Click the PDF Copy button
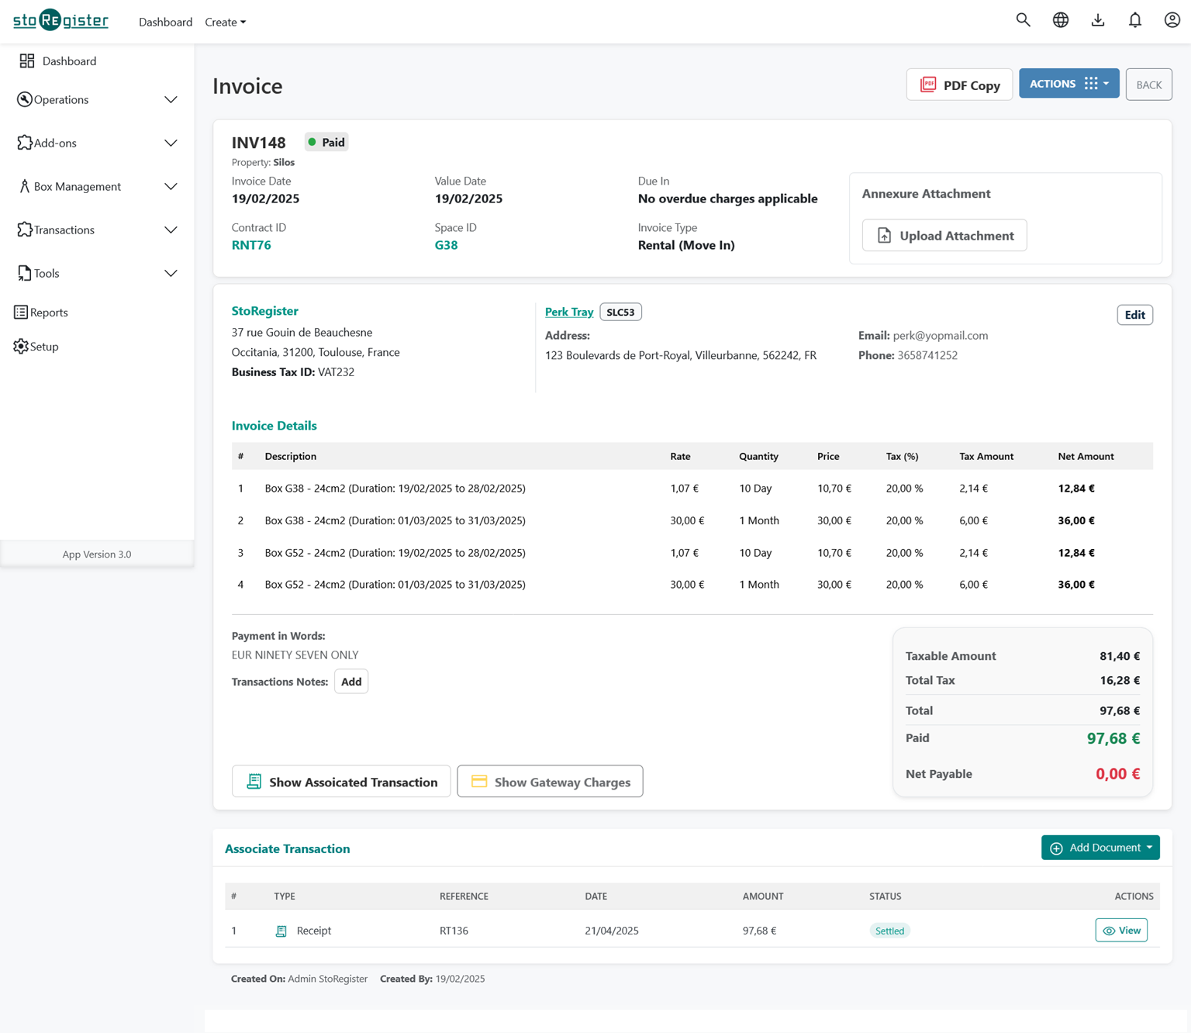This screenshot has height=1033, width=1191. click(x=959, y=85)
